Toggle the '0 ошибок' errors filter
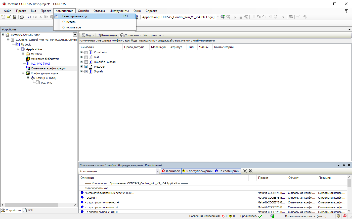 tap(171, 171)
